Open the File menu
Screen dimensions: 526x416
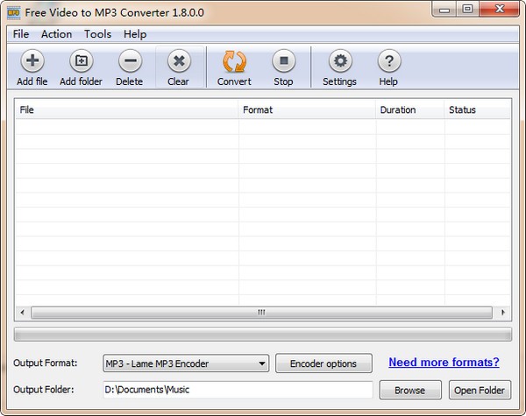pos(21,34)
